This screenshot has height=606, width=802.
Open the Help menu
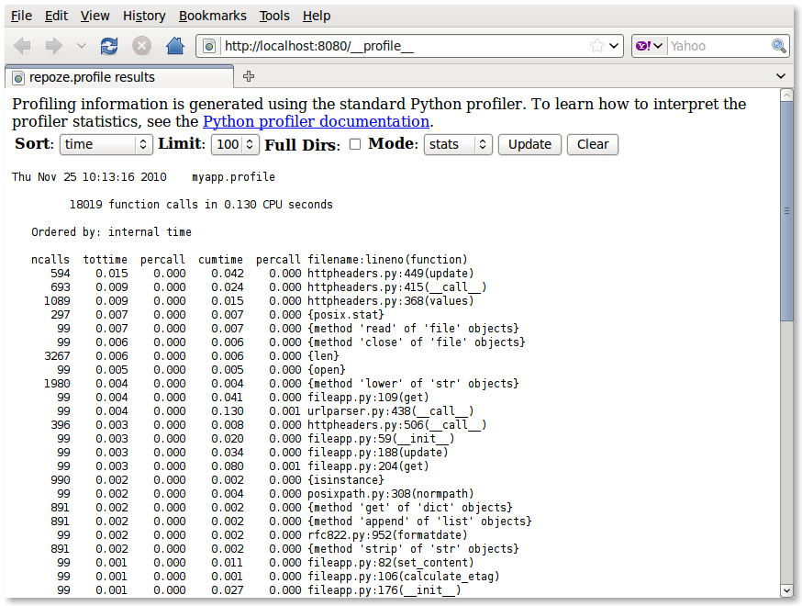pyautogui.click(x=317, y=16)
